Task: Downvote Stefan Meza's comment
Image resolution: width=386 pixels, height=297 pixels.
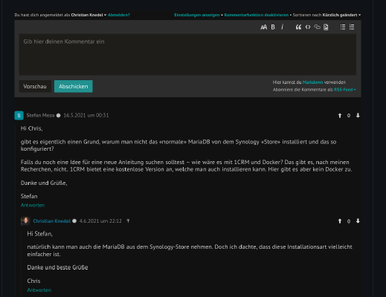Action: pos(358,115)
